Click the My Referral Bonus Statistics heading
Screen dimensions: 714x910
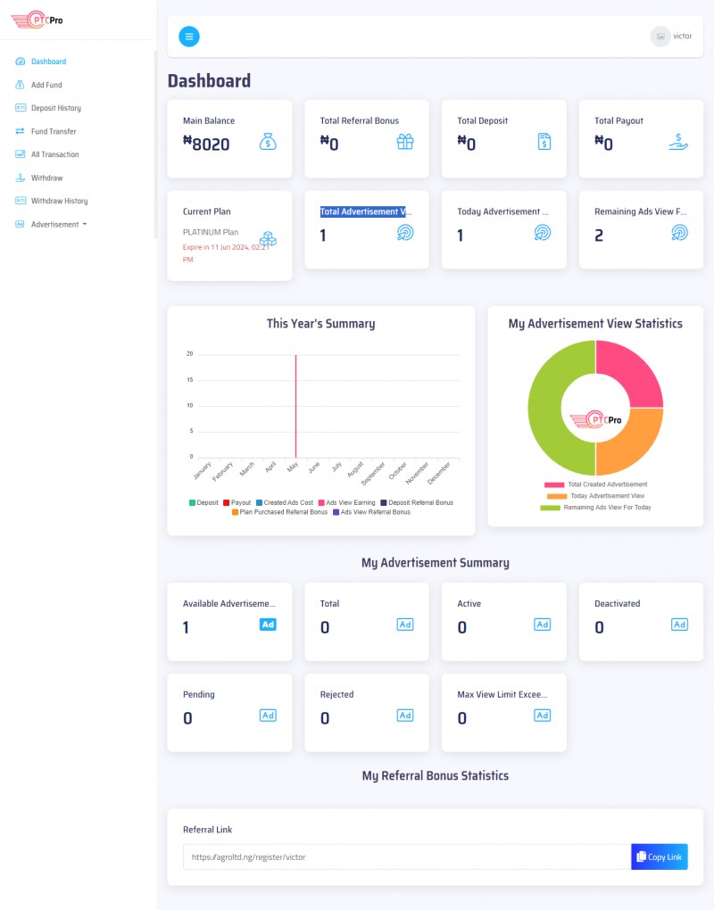436,775
